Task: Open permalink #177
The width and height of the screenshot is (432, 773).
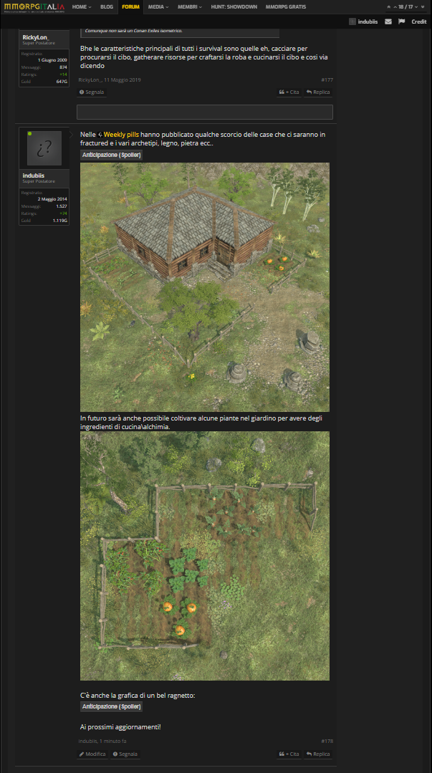Action: [x=327, y=80]
